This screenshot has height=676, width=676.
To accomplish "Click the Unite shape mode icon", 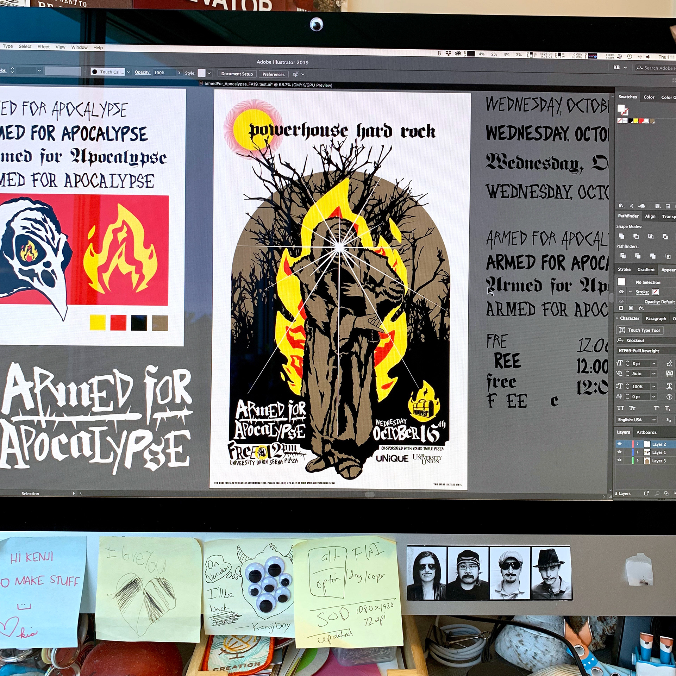I will 621,236.
